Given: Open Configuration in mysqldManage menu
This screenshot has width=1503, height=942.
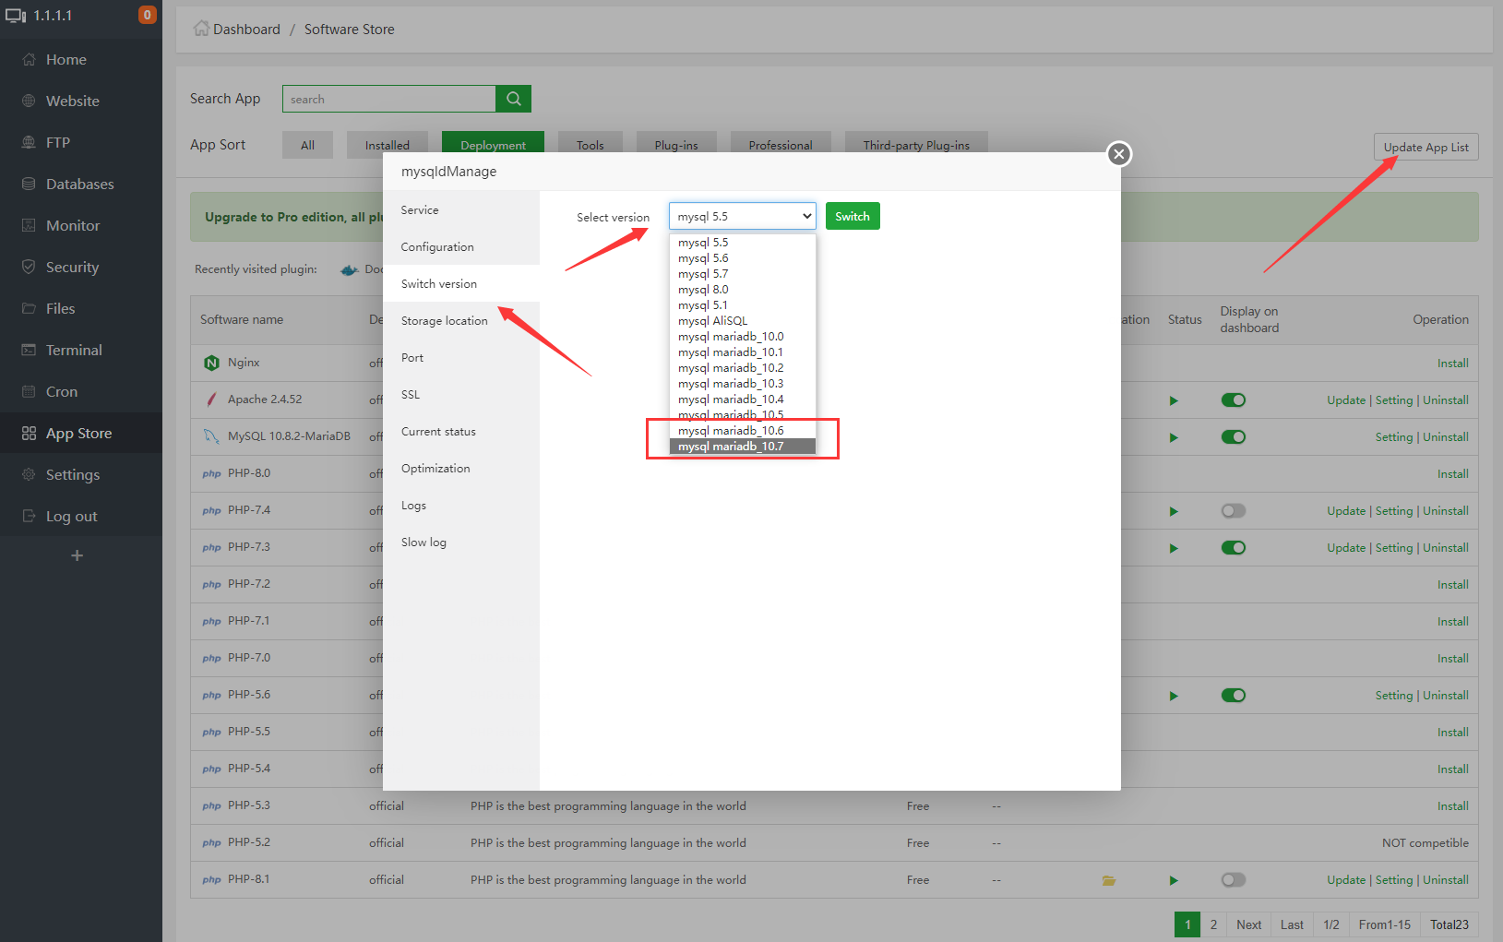Looking at the screenshot, I should 461,247.
